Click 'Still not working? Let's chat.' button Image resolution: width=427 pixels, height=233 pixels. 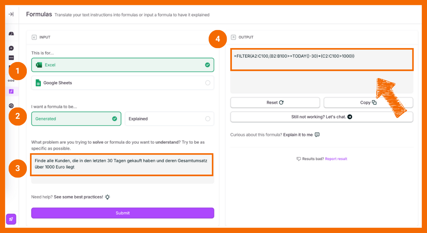pos(321,117)
